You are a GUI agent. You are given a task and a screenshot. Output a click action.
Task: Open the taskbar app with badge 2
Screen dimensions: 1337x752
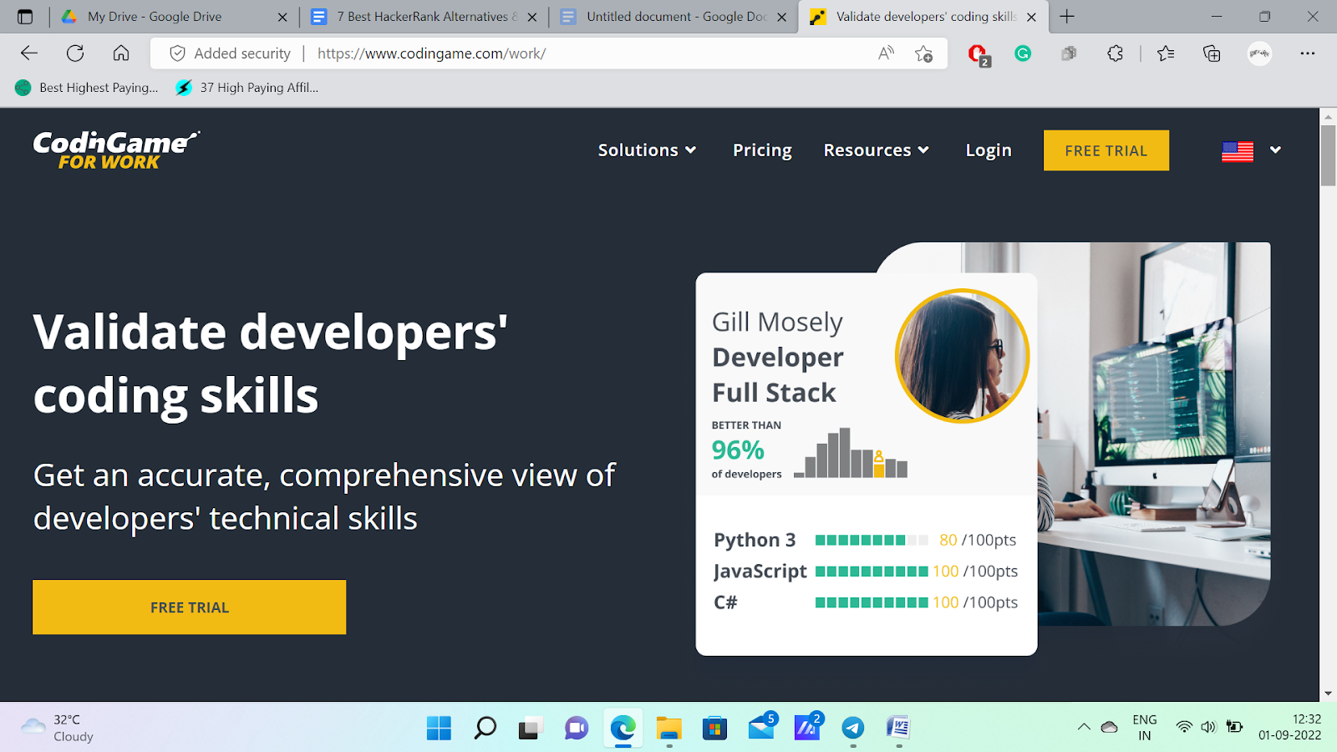tap(808, 726)
